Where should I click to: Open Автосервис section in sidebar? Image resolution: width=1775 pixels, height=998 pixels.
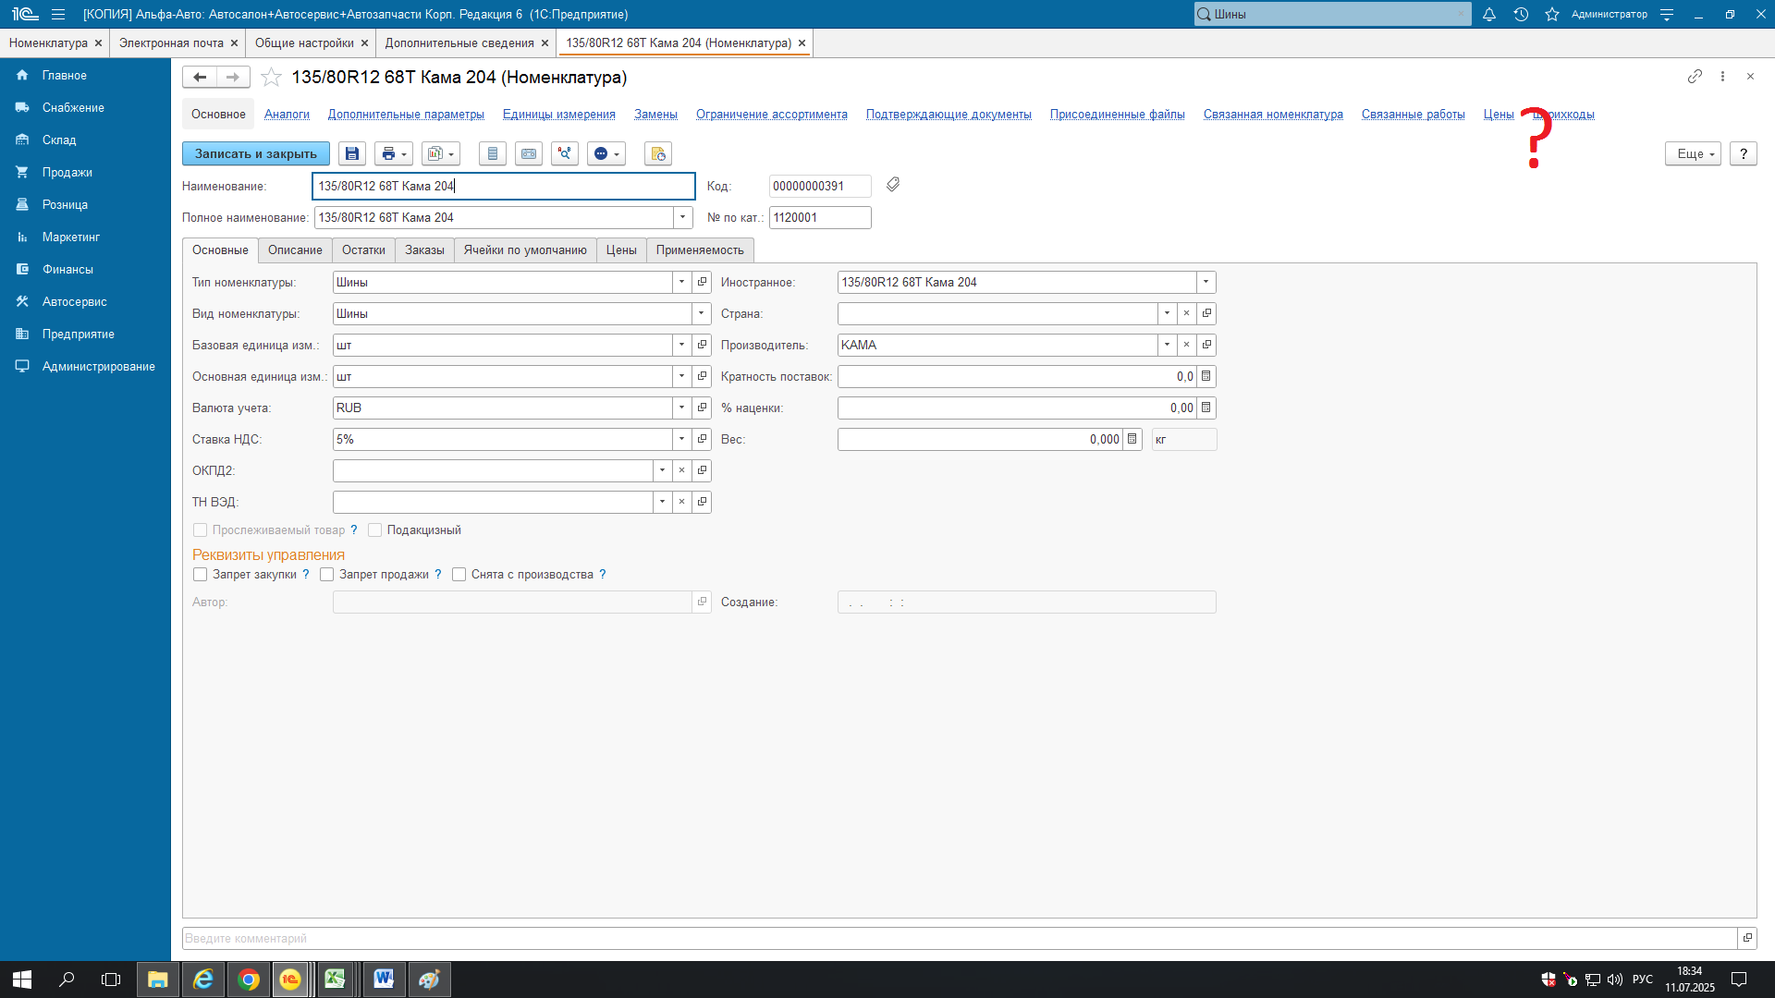(x=85, y=302)
